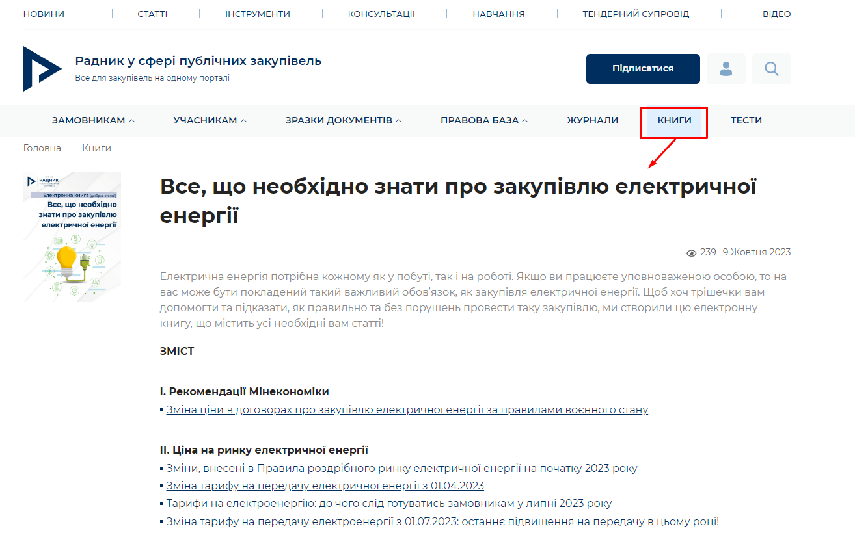Click the Radnyk site logo icon
The image size is (855, 544).
pyautogui.click(x=42, y=69)
